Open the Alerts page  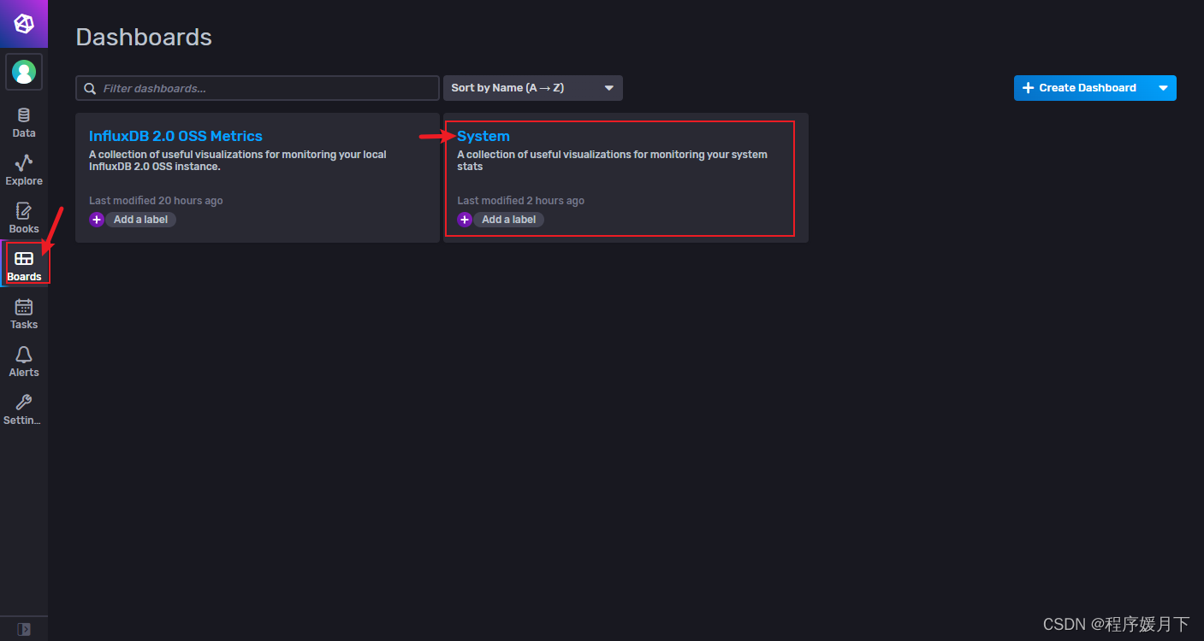pos(24,362)
